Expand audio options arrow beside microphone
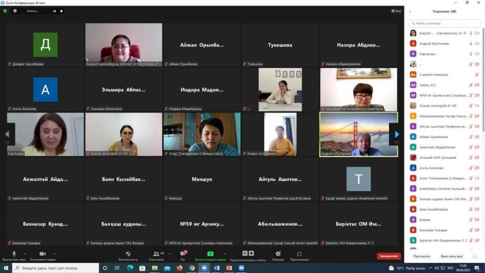Viewport: 485px width, 273px height. coord(25,253)
